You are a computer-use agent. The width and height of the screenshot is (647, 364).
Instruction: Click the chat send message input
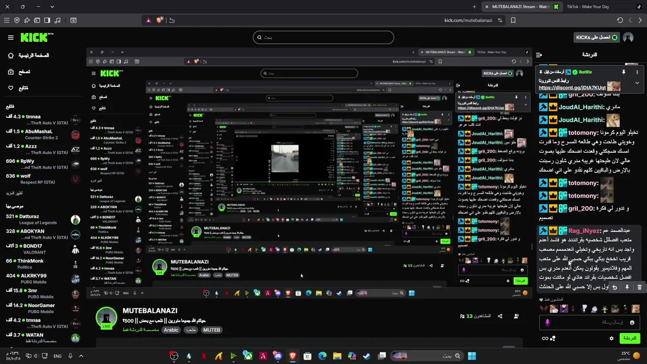(x=589, y=322)
